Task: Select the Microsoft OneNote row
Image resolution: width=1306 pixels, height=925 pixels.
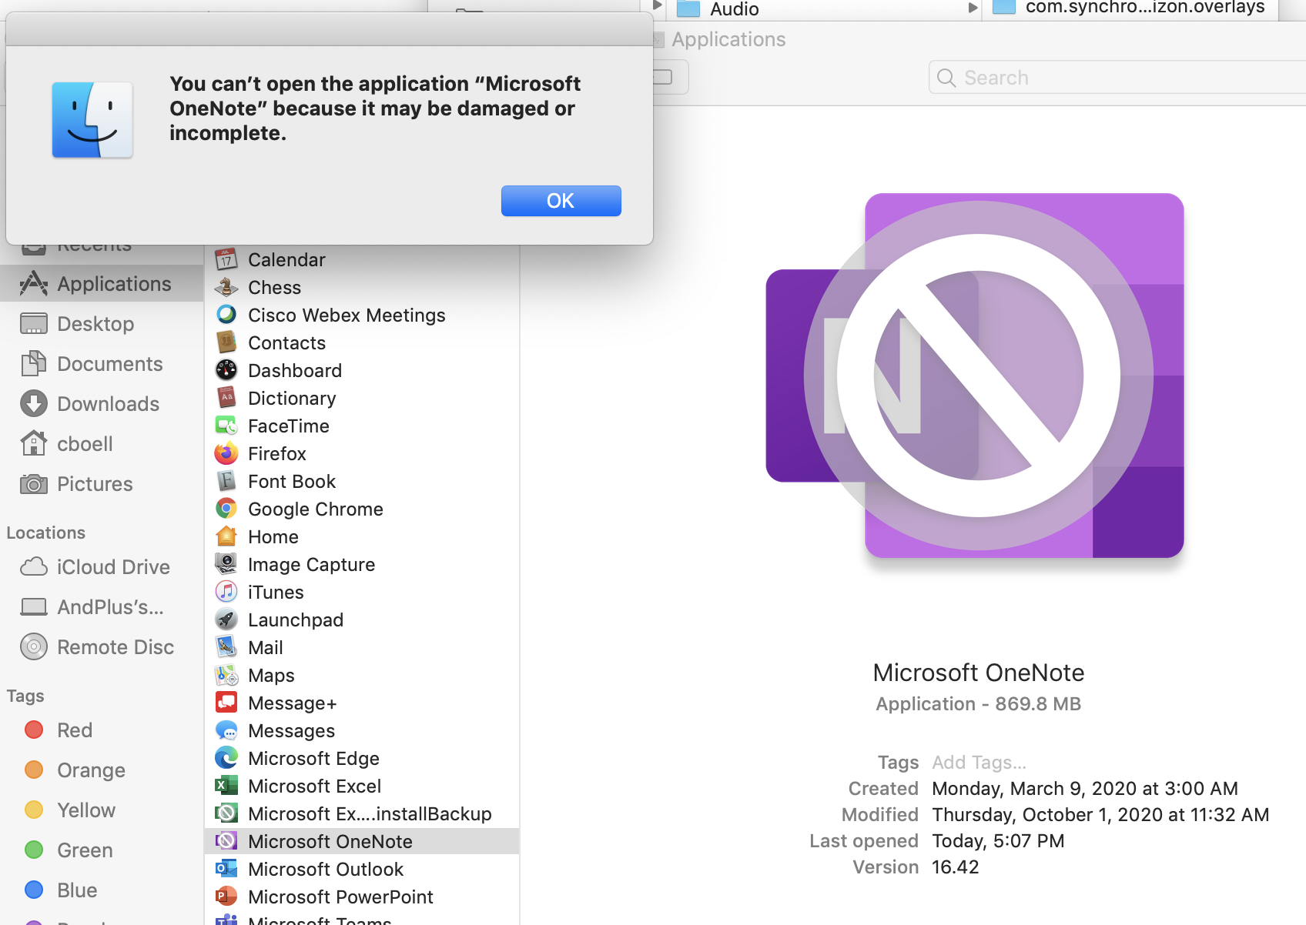Action: 362,842
